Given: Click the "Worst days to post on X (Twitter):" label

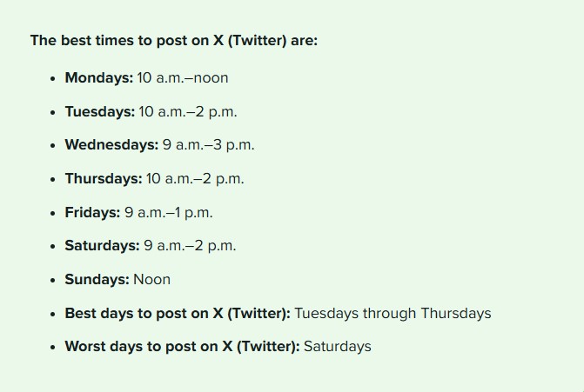Looking at the screenshot, I should coord(182,346).
